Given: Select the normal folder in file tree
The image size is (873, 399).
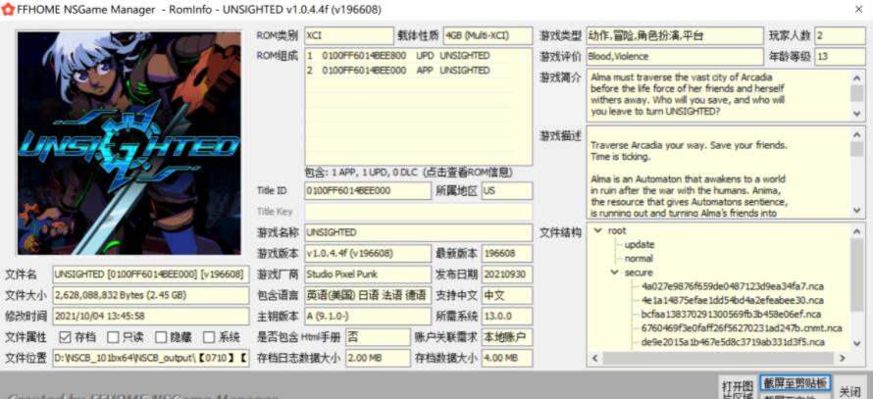Looking at the screenshot, I should 639,258.
